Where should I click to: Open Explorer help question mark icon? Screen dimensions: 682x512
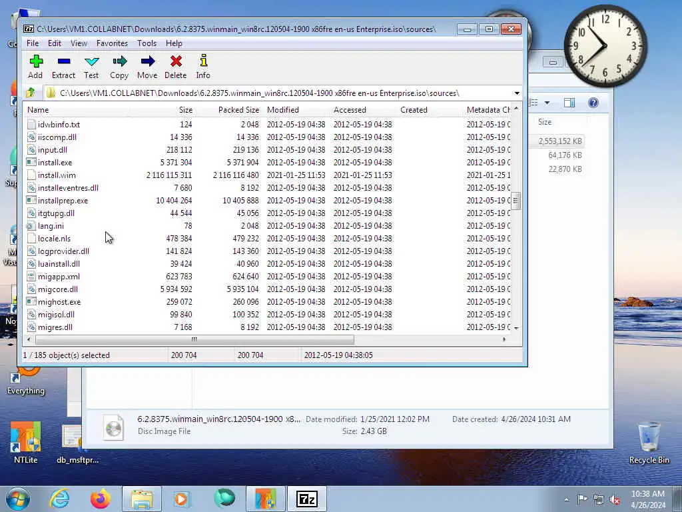593,103
